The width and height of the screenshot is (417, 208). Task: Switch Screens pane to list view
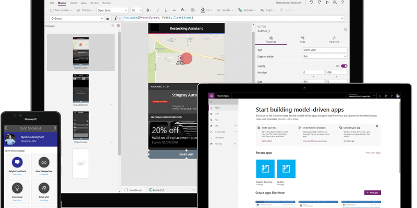pyautogui.click(x=112, y=26)
